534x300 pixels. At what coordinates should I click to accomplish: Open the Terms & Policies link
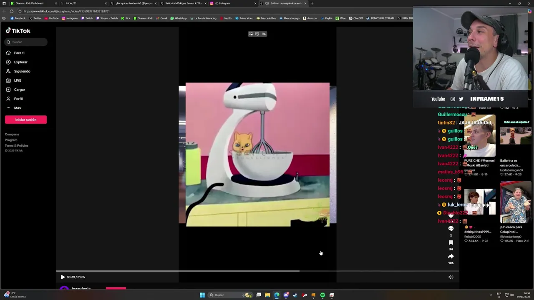pyautogui.click(x=17, y=145)
